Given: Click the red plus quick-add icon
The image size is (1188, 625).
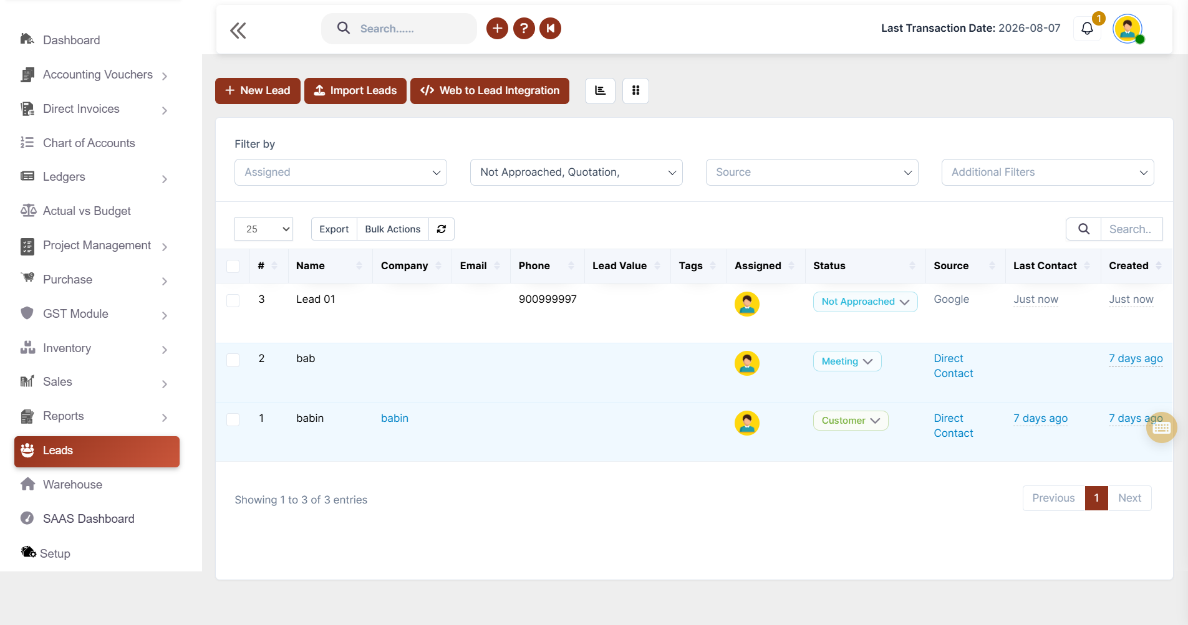Looking at the screenshot, I should coord(497,28).
